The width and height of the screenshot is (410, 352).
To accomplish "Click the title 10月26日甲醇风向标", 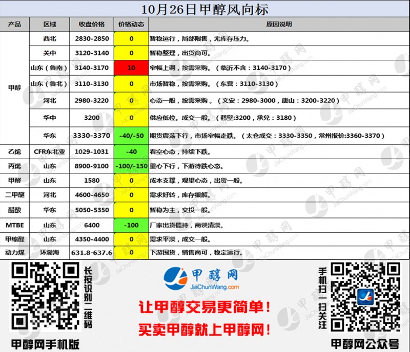I will click(204, 9).
